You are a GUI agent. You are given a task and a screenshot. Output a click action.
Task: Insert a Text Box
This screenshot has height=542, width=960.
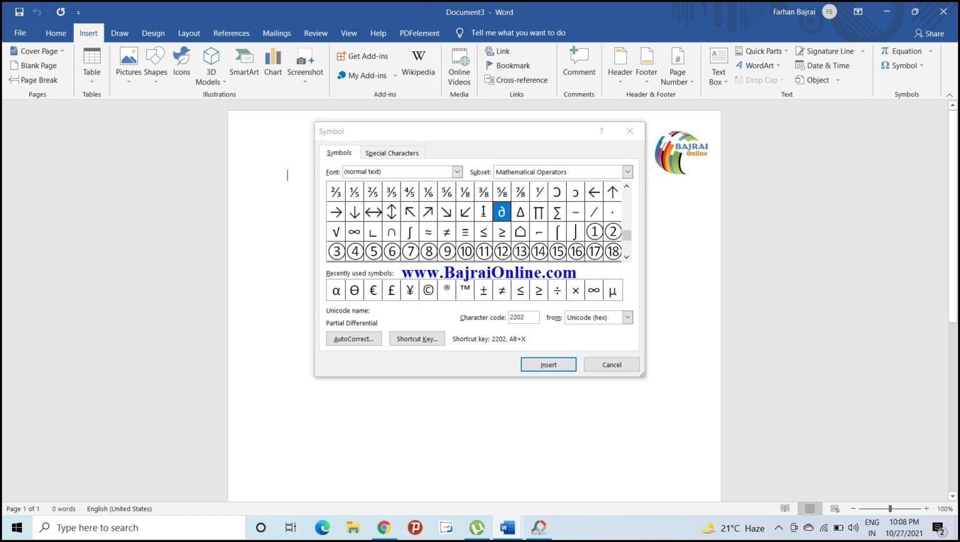click(717, 65)
